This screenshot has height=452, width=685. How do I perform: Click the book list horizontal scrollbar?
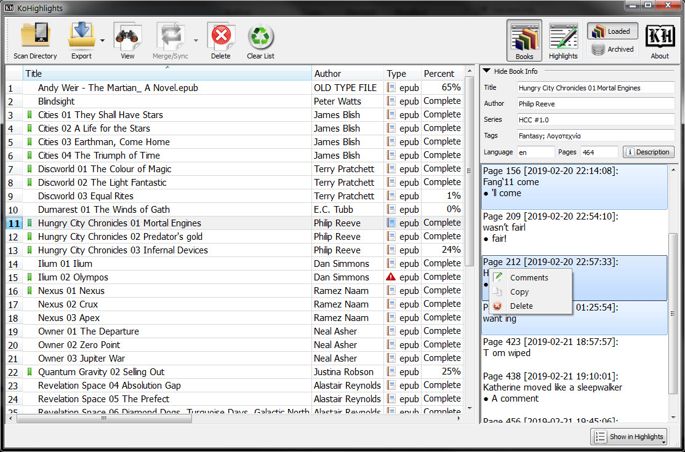pyautogui.click(x=104, y=418)
